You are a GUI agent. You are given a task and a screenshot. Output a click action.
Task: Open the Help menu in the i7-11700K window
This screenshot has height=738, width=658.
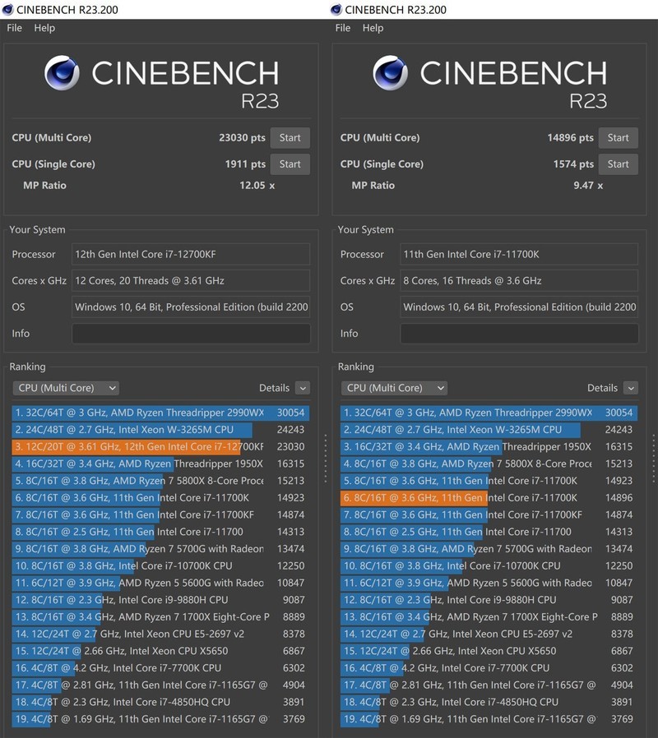[x=373, y=28]
